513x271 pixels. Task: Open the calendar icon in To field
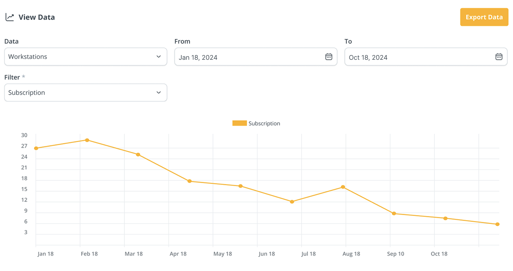[498, 57]
